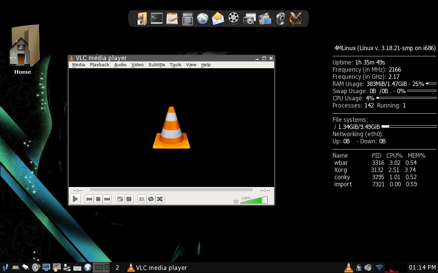Click the user figure tray icon
Screen dimensions: 438x273
point(359,268)
